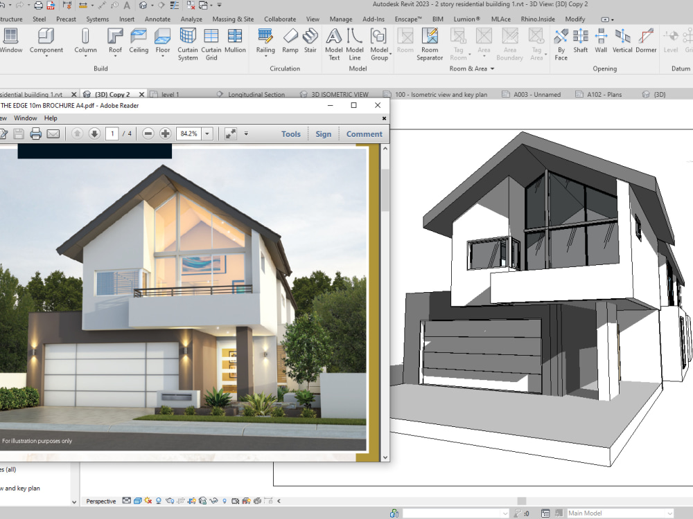Toggle shadows in the view control bar
This screenshot has height=519, width=693.
pos(159,500)
